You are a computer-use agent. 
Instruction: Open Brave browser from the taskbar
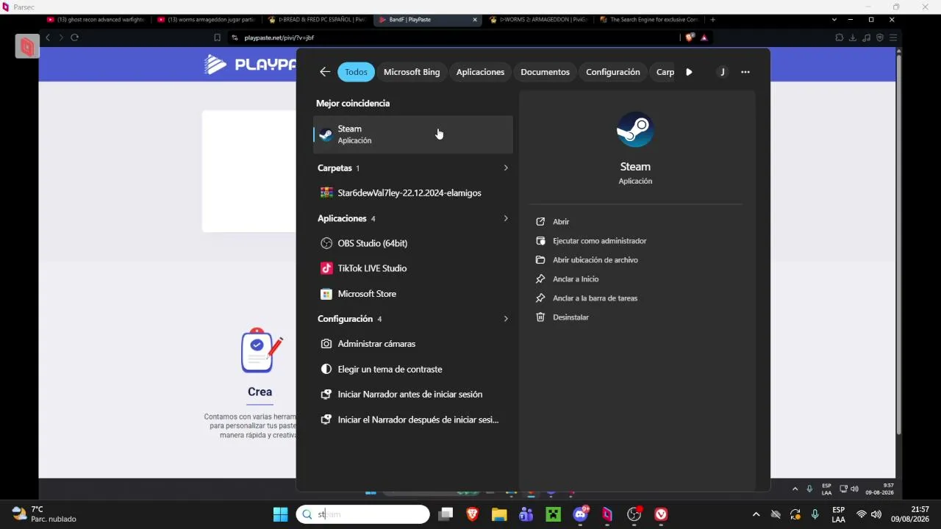472,514
